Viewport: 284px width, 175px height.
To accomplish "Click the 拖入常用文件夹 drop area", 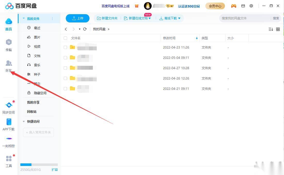I will [x=38, y=132].
